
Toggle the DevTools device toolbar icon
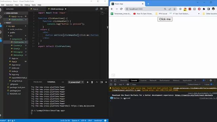(x=115, y=81)
